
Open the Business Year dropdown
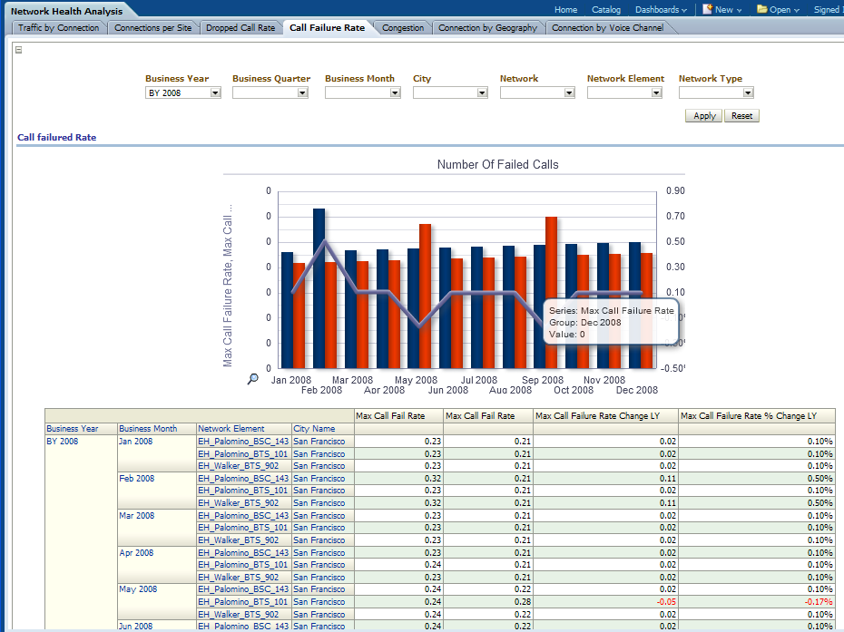(215, 92)
